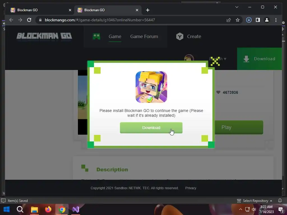287x215 pixels.
Task: Click the notification bell in Visual Studio status bar
Action: pos(280,200)
